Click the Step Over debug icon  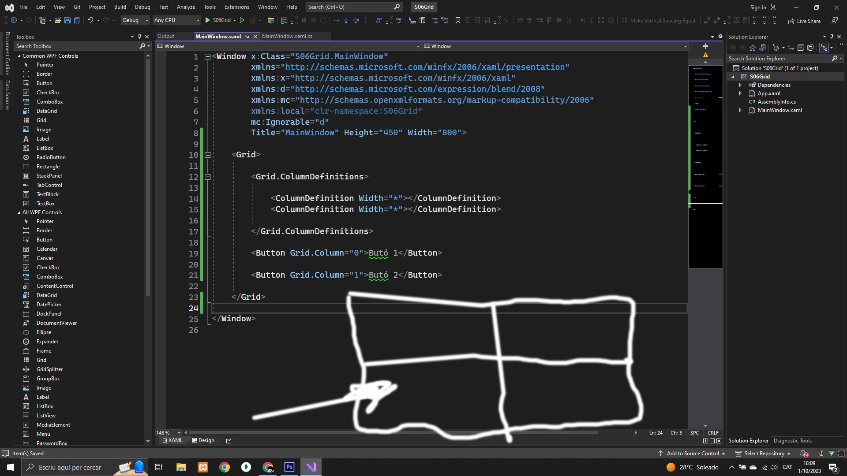coord(356,20)
